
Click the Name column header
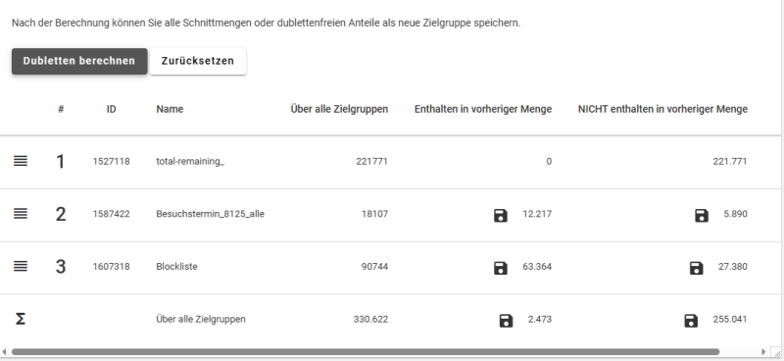click(x=170, y=109)
